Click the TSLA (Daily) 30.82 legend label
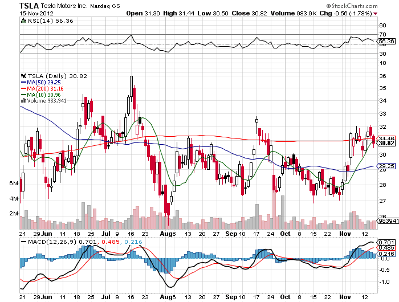This screenshot has width=399, height=302. 57,76
